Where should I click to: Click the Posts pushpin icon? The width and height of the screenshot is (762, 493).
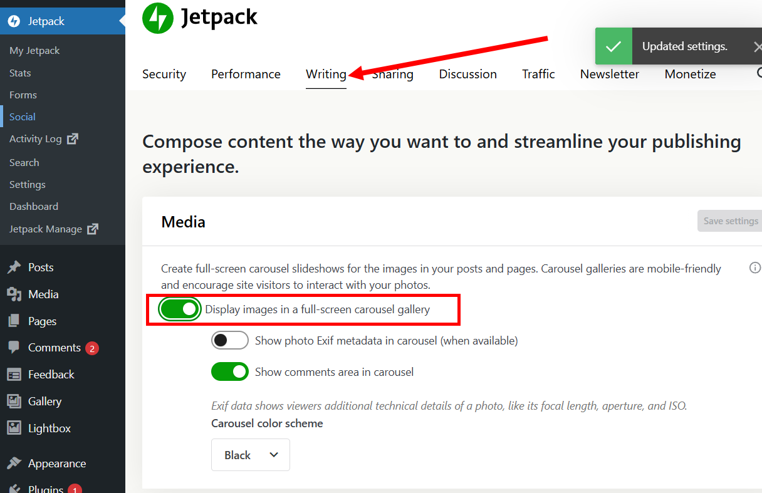(14, 267)
